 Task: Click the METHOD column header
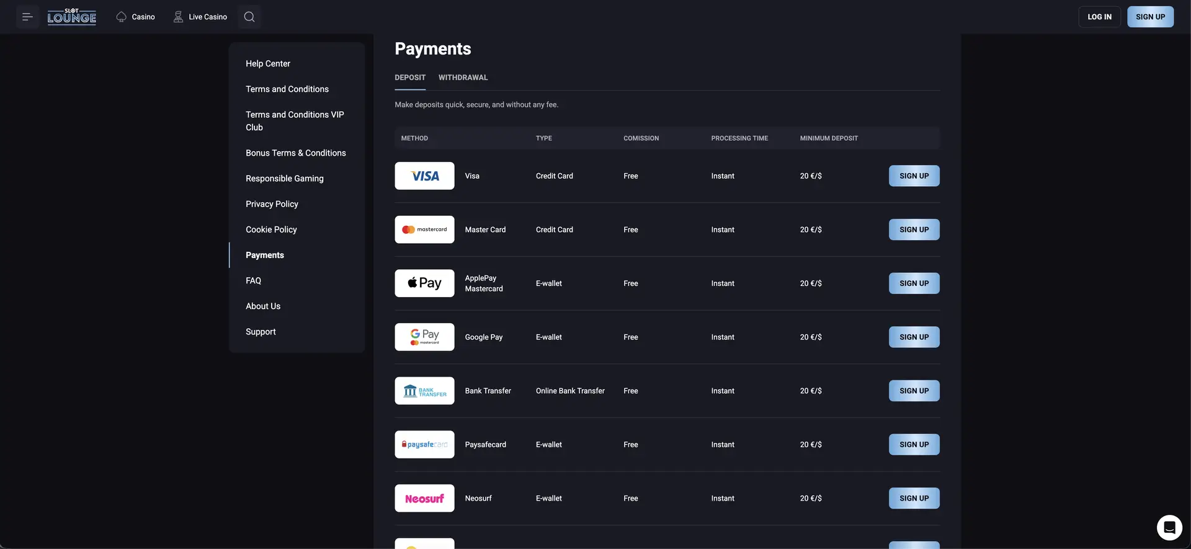coord(414,138)
